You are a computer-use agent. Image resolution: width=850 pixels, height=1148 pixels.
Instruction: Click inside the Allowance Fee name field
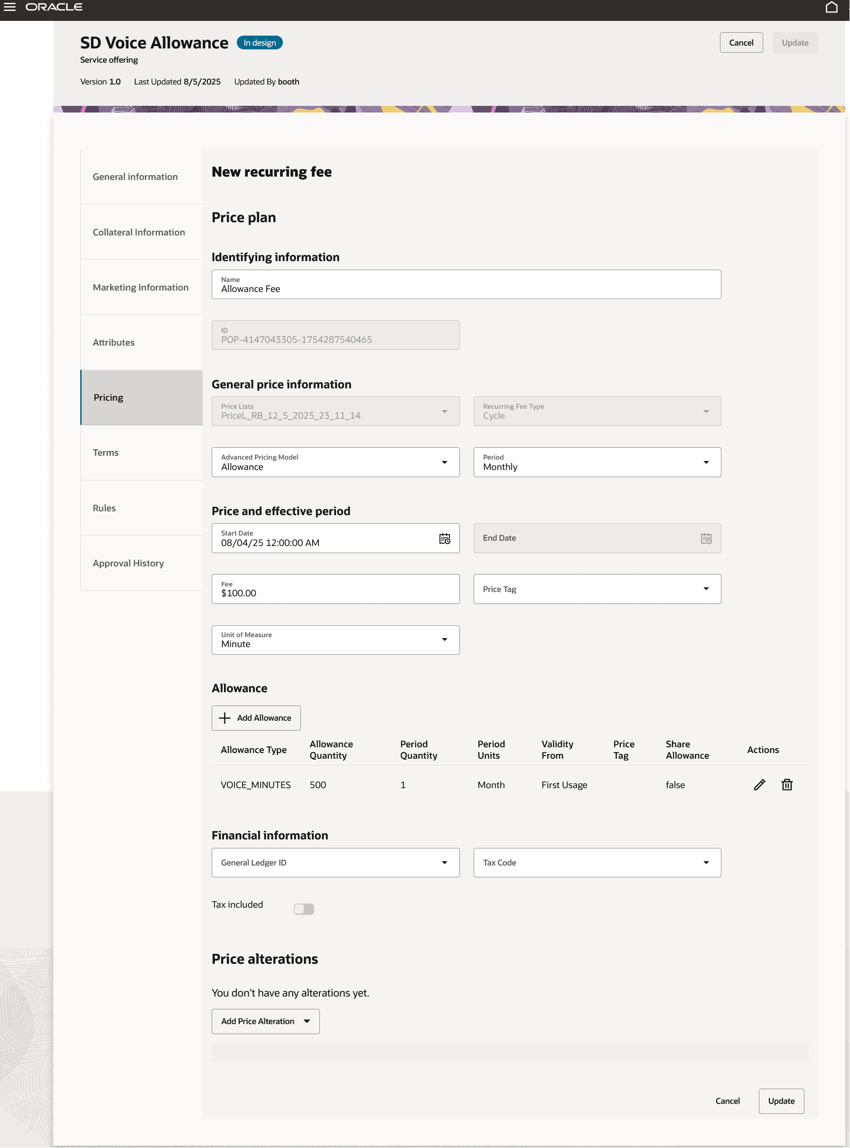[x=360, y=288]
